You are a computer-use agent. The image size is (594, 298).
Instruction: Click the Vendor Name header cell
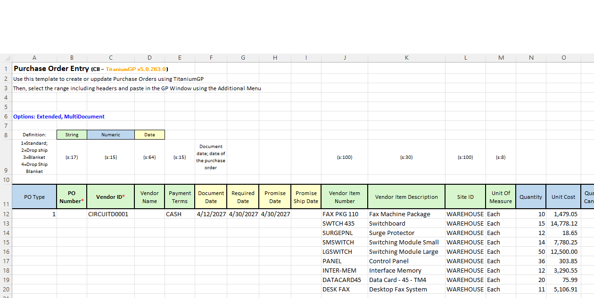point(149,197)
